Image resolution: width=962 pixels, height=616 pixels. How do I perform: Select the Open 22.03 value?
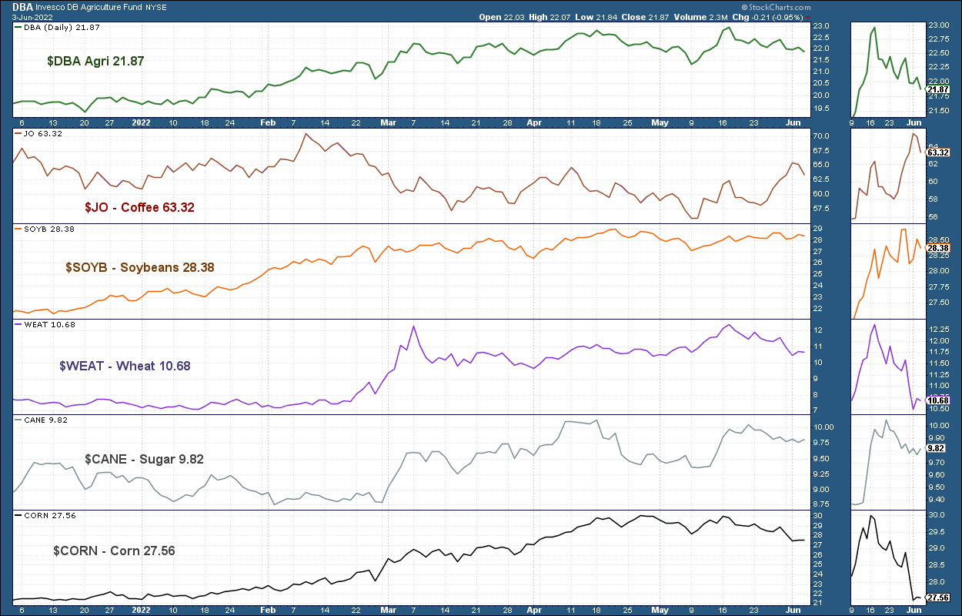501,16
